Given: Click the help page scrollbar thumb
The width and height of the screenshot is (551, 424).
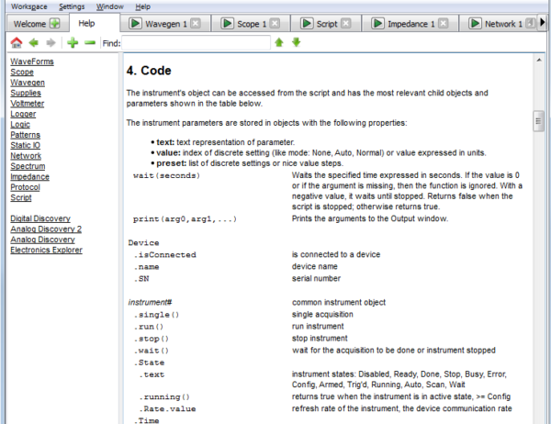Looking at the screenshot, I should pyautogui.click(x=538, y=121).
